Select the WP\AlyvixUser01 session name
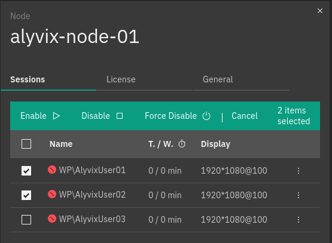This screenshot has width=332, height=243. coord(92,170)
